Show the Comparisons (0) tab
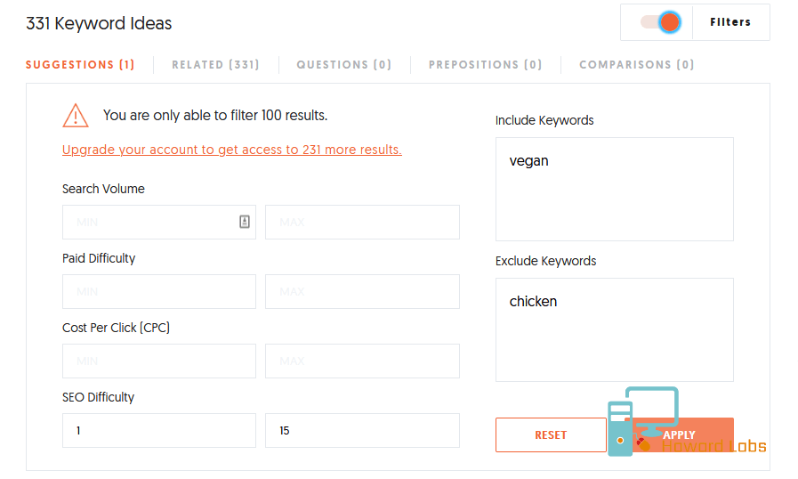 pos(637,65)
